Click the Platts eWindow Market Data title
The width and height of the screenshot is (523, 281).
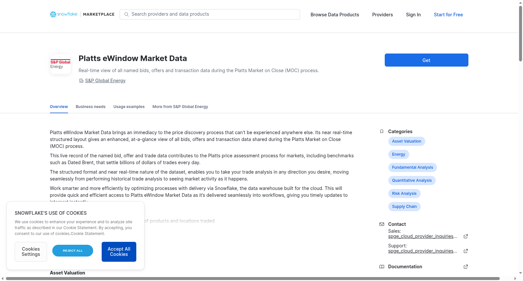coord(133,58)
